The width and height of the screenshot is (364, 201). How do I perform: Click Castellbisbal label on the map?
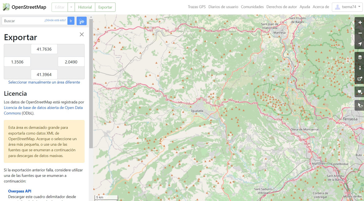coord(339,164)
